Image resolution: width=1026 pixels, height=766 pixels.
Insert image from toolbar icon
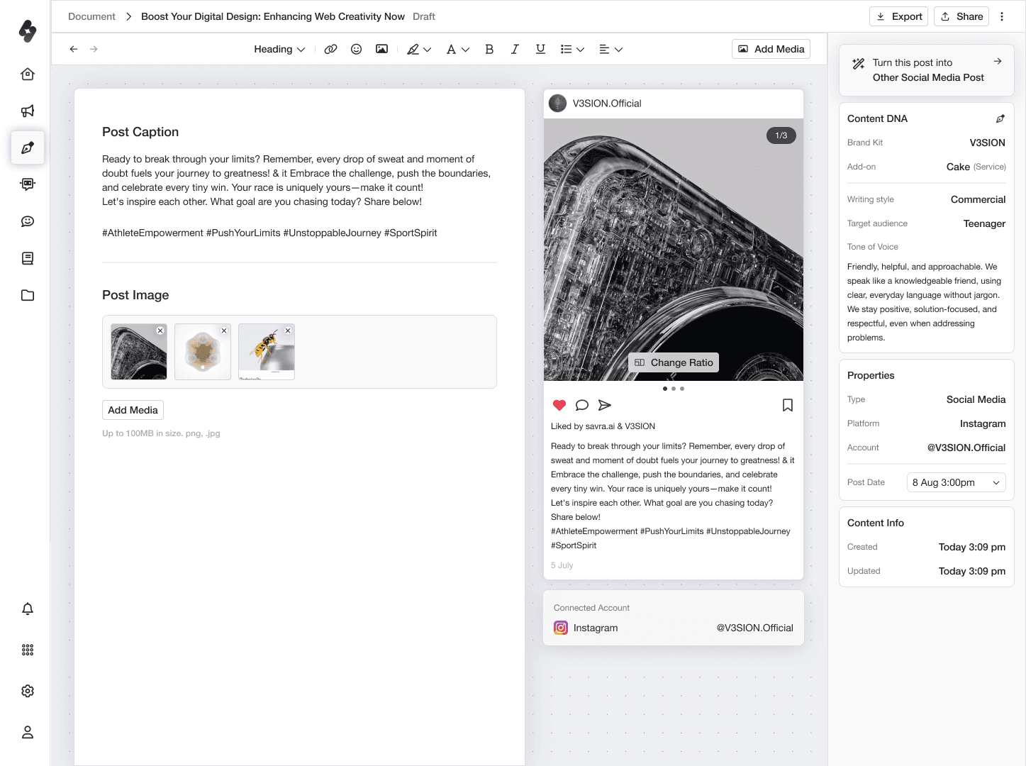tap(381, 49)
